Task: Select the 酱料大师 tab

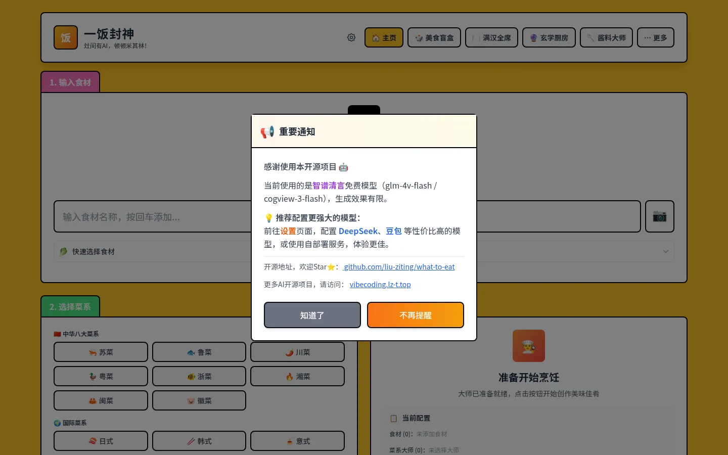Action: [606, 37]
